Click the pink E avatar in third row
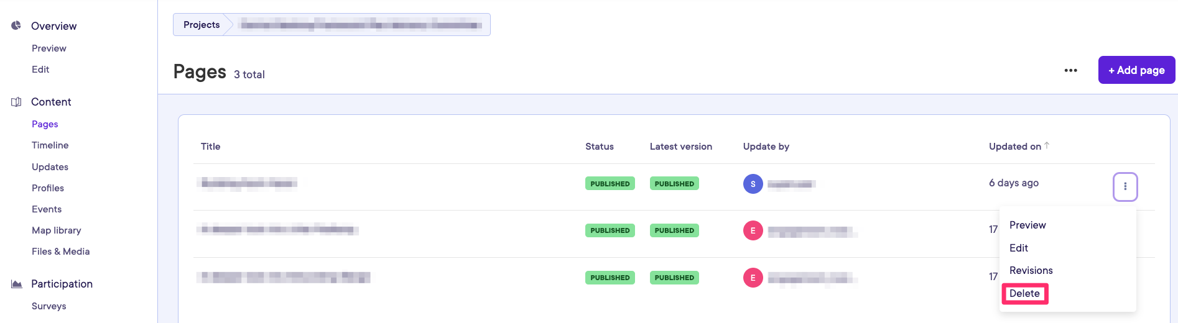The width and height of the screenshot is (1178, 323). pyautogui.click(x=753, y=278)
